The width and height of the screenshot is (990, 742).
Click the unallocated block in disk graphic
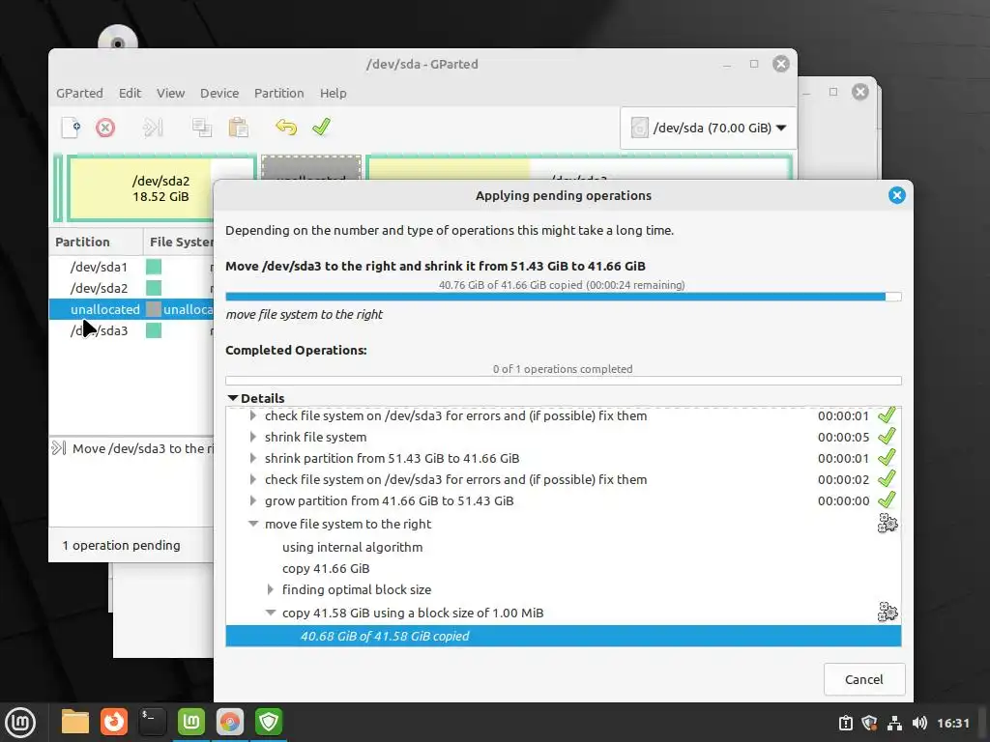click(311, 168)
